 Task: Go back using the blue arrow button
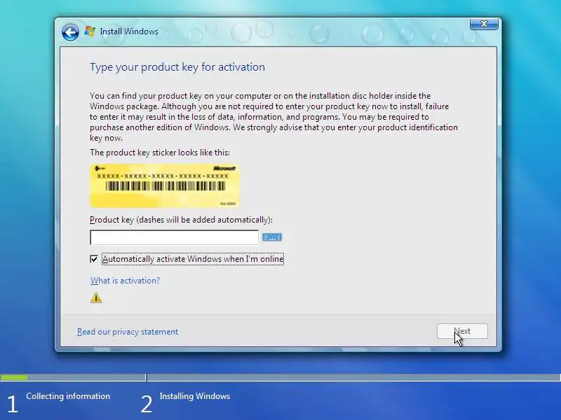pos(70,32)
